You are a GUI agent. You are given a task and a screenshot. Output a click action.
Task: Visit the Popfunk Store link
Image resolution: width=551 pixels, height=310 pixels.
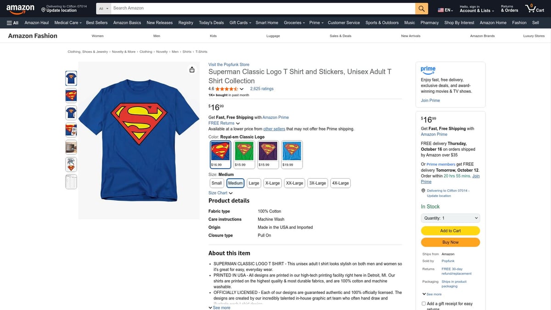[x=229, y=64]
